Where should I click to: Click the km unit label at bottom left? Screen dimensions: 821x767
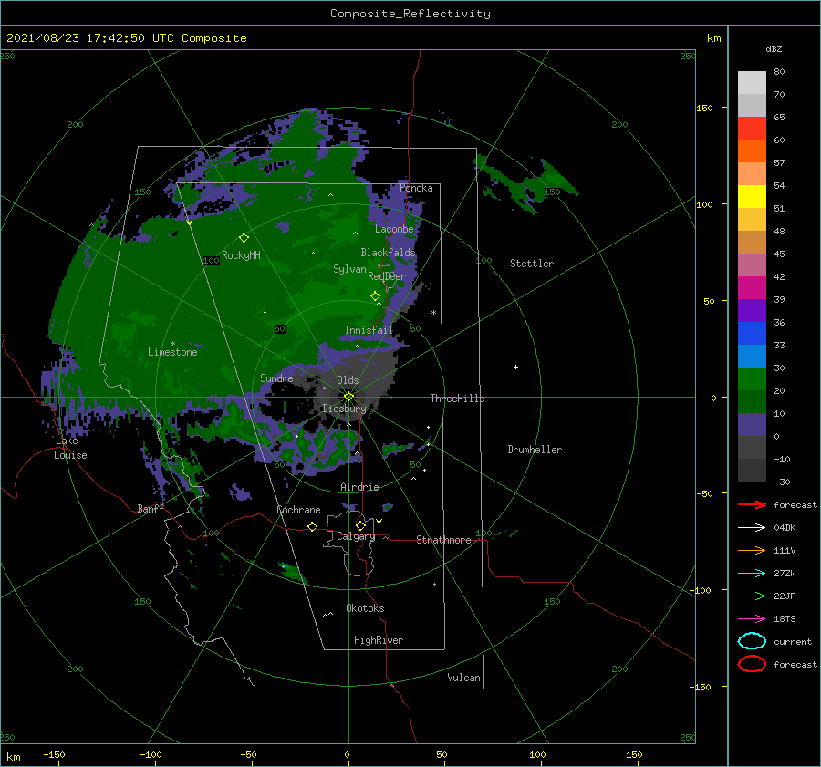click(x=13, y=757)
